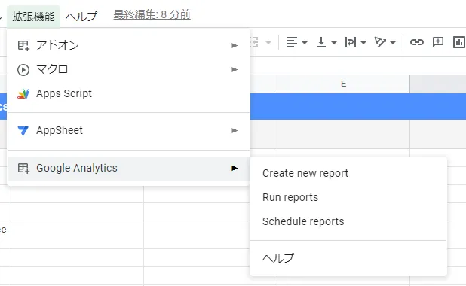This screenshot has width=466, height=286.
Task: Open the text wrapping dropdown arrow
Action: 363,43
